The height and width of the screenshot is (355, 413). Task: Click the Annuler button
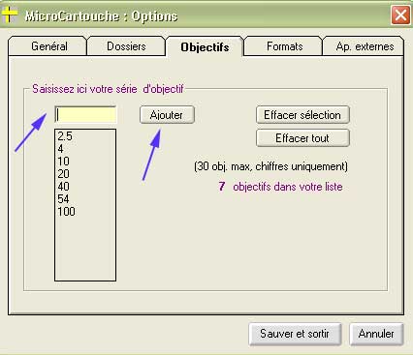[x=376, y=334]
